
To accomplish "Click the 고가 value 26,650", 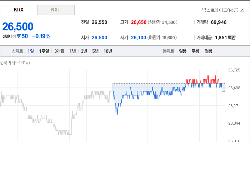I will click(x=139, y=22).
